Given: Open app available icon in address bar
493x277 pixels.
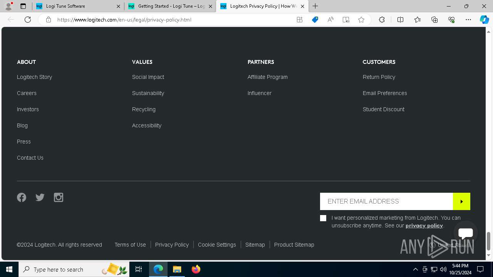Looking at the screenshot, I should (x=300, y=20).
